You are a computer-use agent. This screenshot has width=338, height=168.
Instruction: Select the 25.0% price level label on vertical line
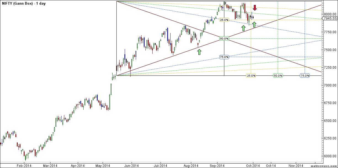(x=224, y=20)
